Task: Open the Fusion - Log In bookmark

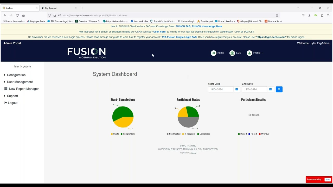Action: pos(187,21)
